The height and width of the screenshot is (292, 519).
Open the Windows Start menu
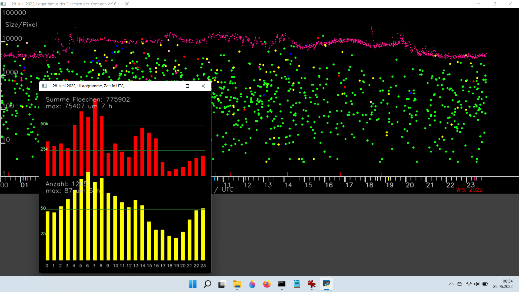pyautogui.click(x=192, y=284)
